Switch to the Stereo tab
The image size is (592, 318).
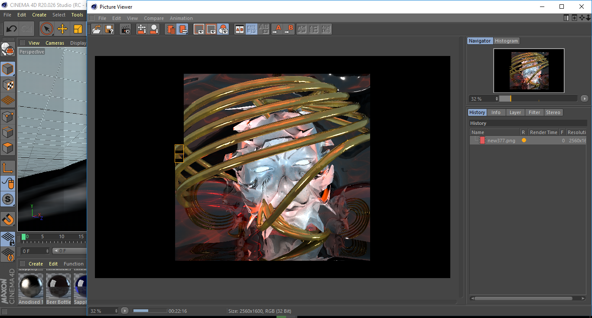pos(553,112)
